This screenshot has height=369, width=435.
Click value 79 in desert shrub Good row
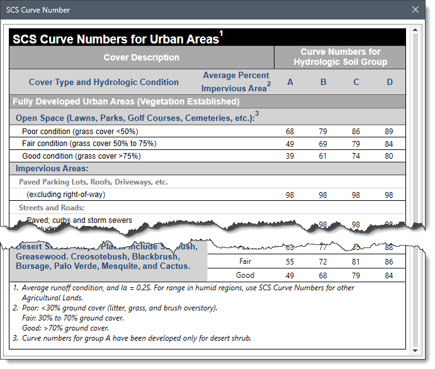tap(356, 276)
